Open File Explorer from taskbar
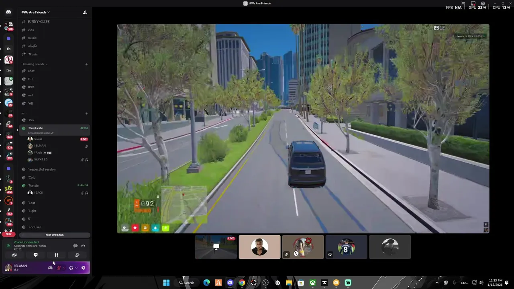The height and width of the screenshot is (289, 514). click(x=289, y=283)
